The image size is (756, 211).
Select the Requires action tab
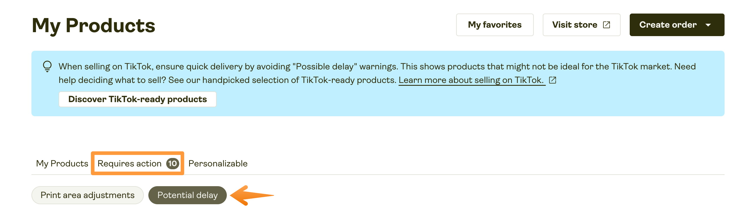click(129, 163)
